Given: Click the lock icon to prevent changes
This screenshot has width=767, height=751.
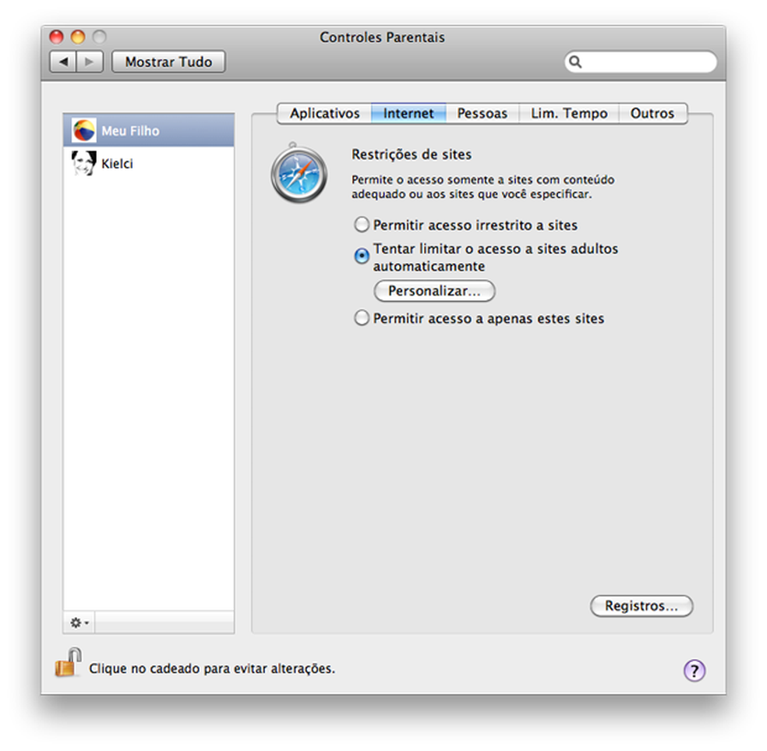Looking at the screenshot, I should click(68, 664).
